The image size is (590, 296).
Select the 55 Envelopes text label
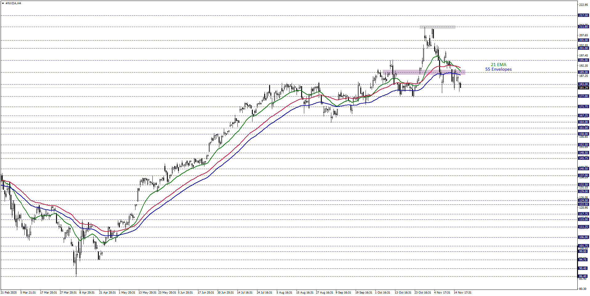coord(498,69)
